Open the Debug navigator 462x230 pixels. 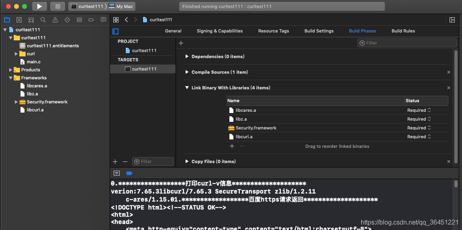coord(79,20)
